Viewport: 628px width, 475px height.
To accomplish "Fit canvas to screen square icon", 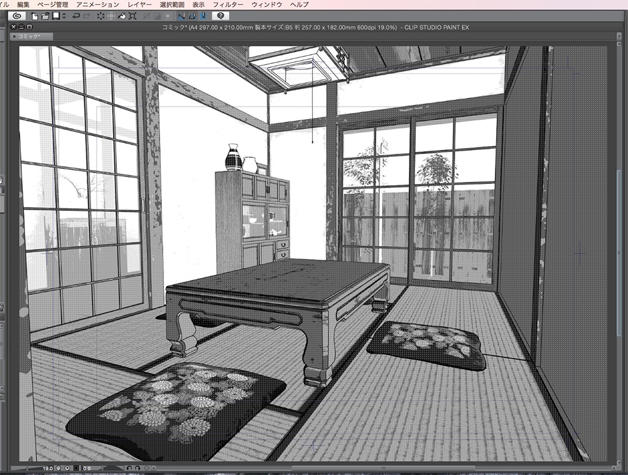I will (x=76, y=468).
